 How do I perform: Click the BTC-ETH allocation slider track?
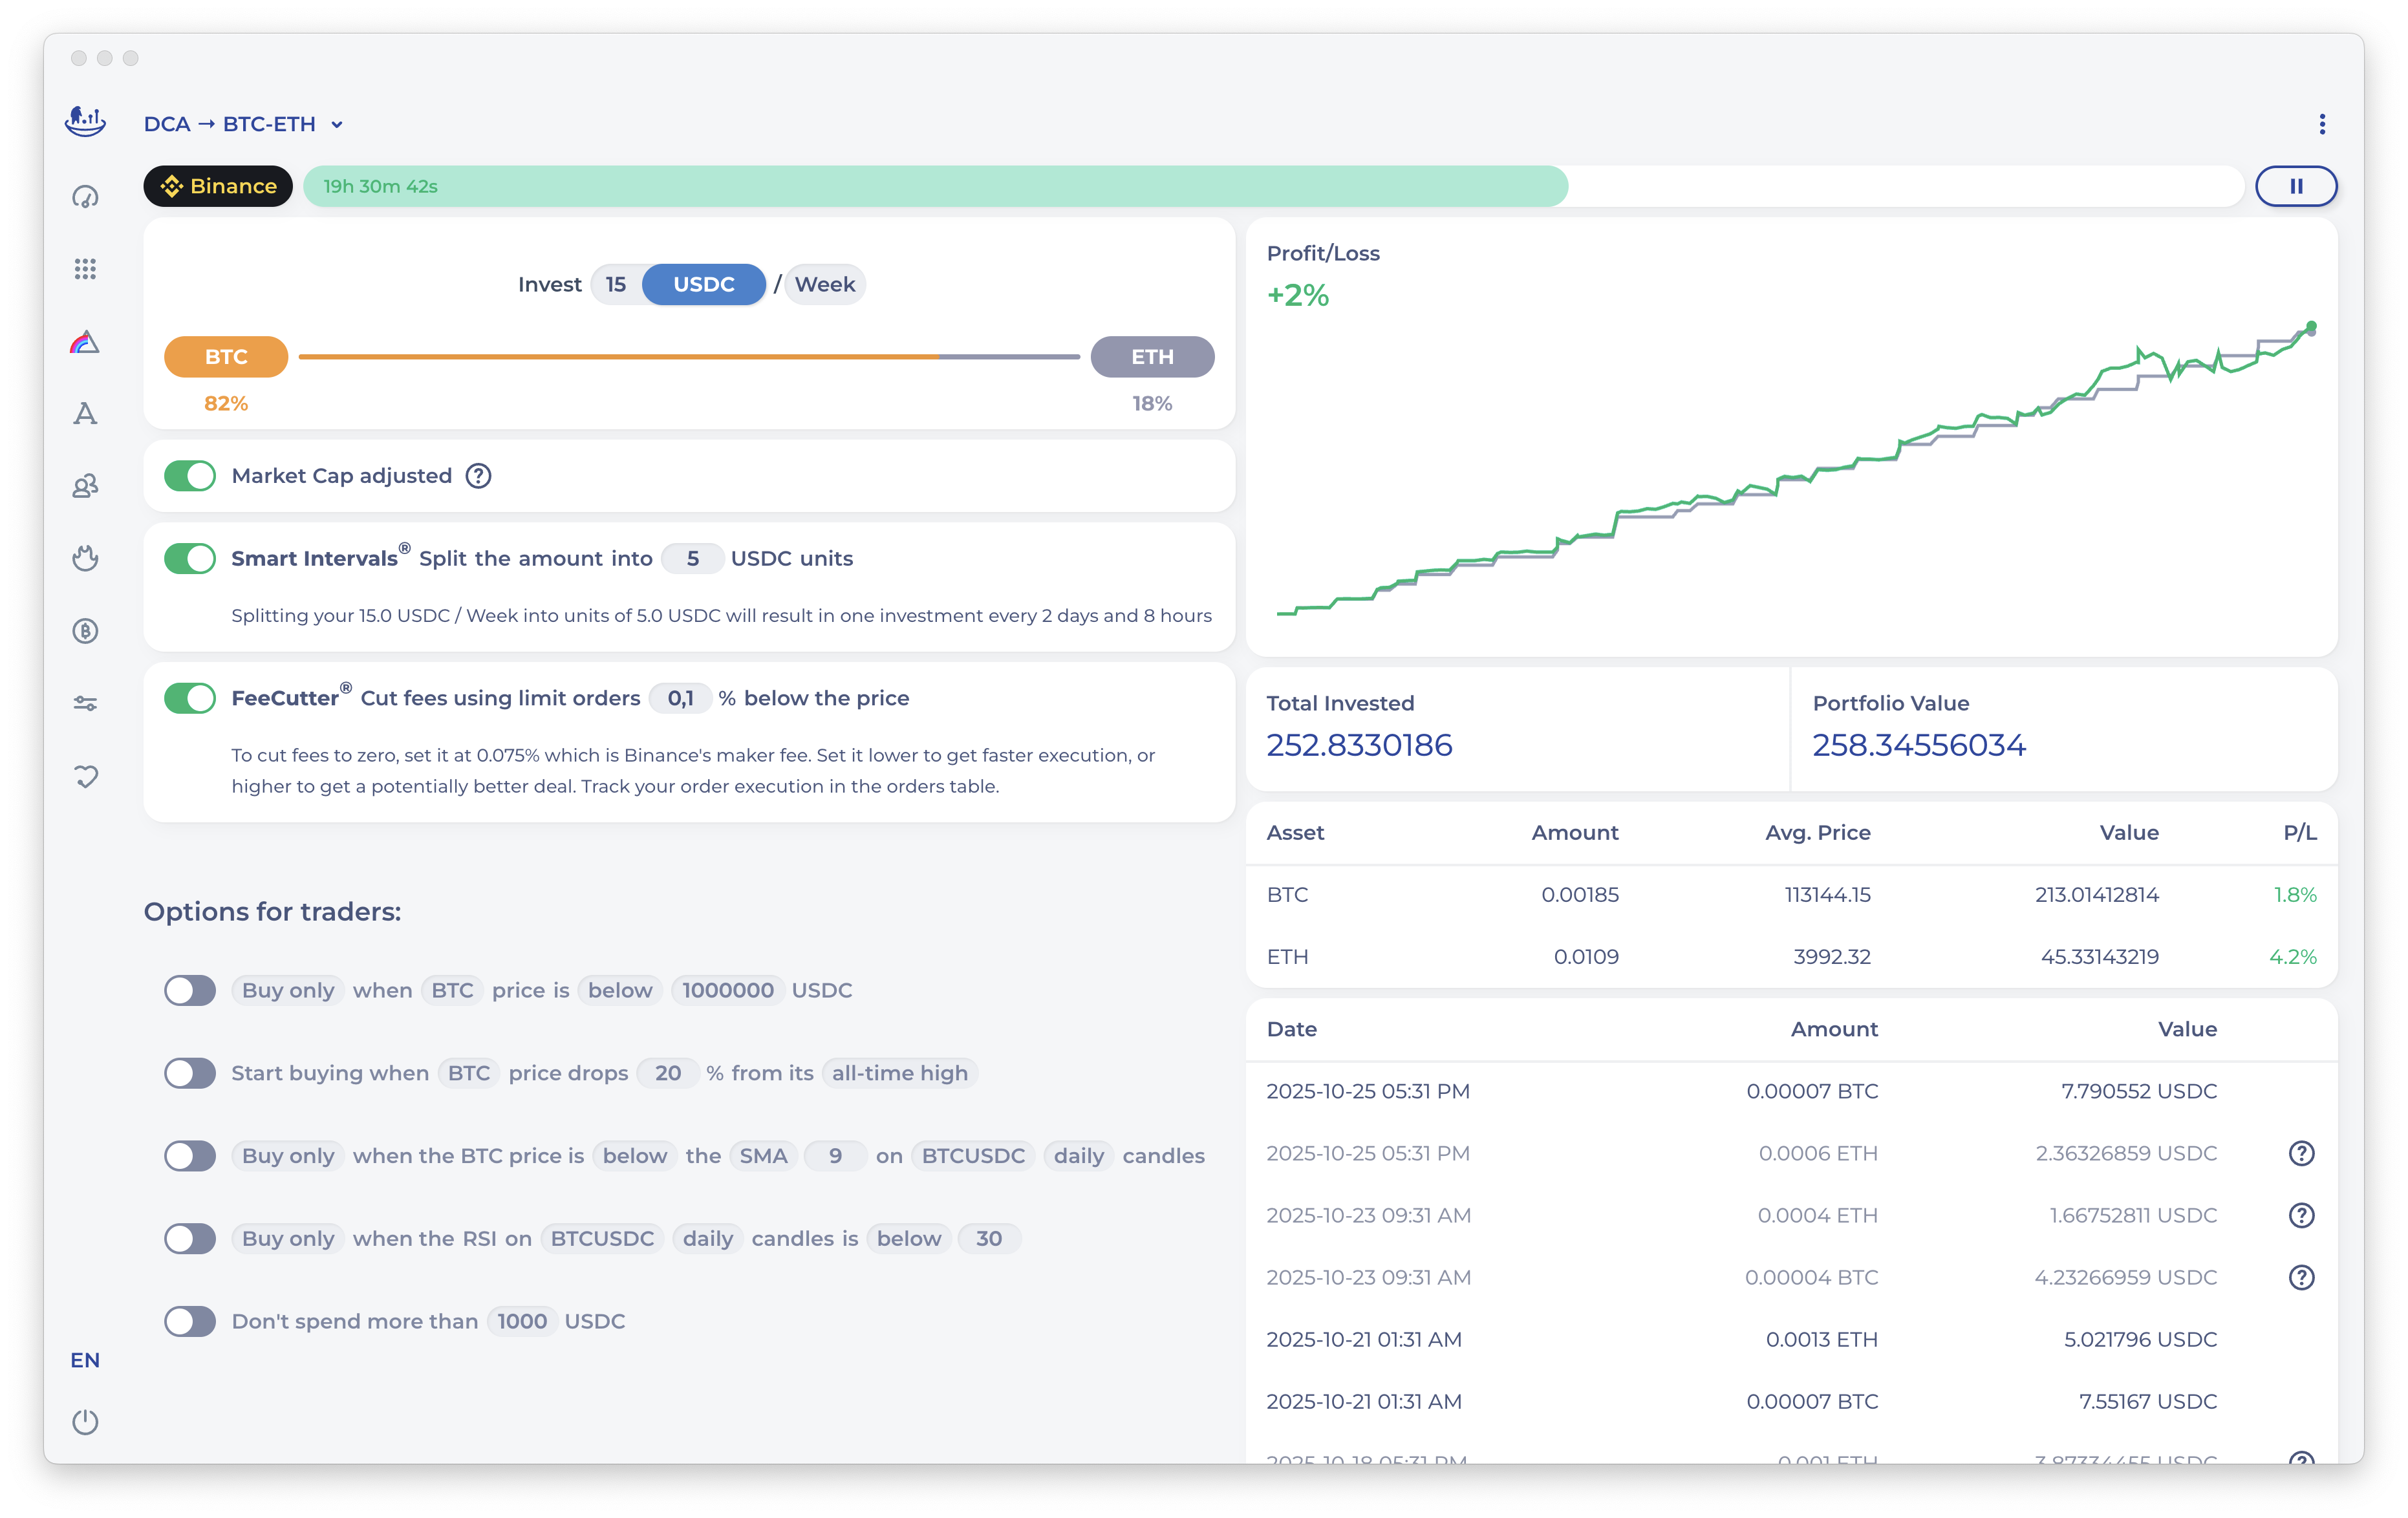[x=688, y=357]
